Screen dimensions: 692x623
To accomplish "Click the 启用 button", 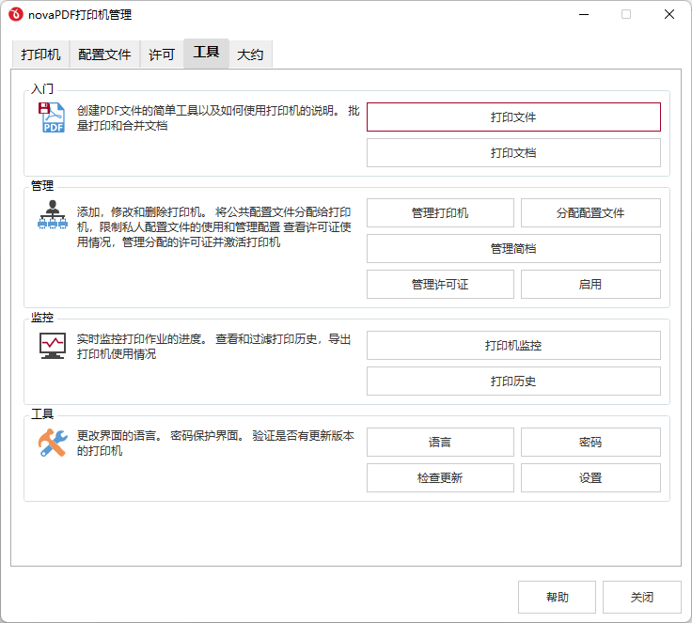I will (590, 284).
